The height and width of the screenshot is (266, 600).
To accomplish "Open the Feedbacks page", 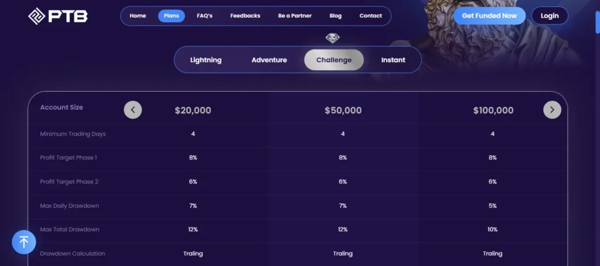I will coord(245,16).
